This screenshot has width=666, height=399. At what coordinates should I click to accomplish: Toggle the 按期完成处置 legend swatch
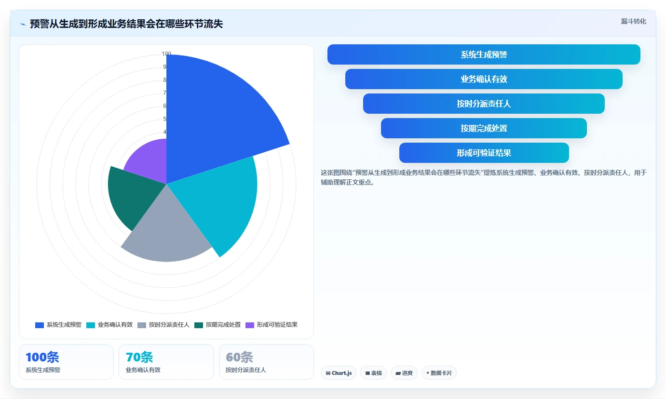coord(199,325)
